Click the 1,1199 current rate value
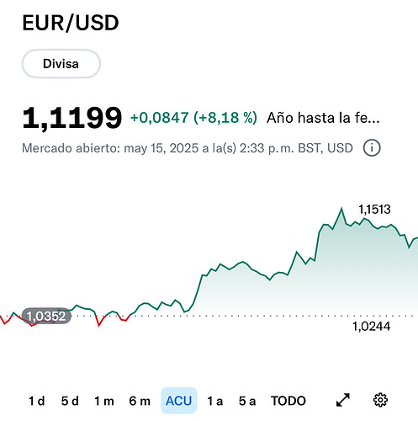Screen dimensions: 418x421 click(x=72, y=118)
